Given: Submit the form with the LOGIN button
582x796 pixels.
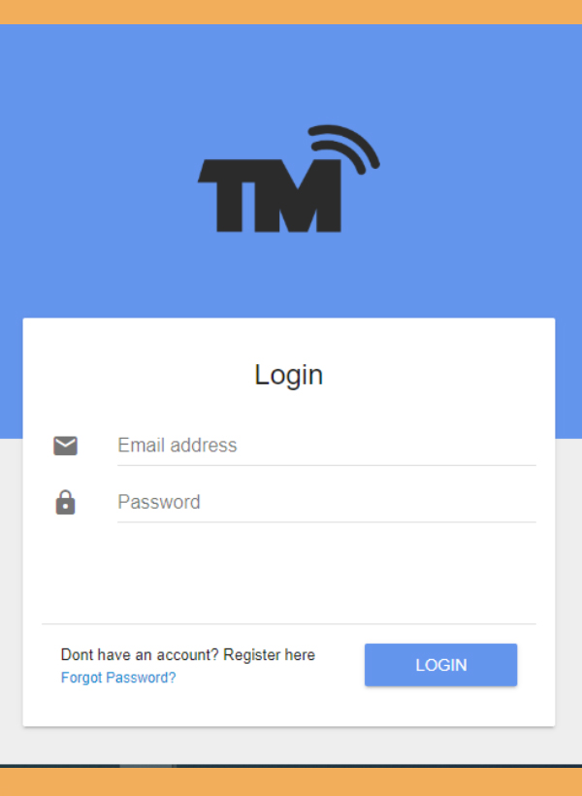Looking at the screenshot, I should point(441,665).
